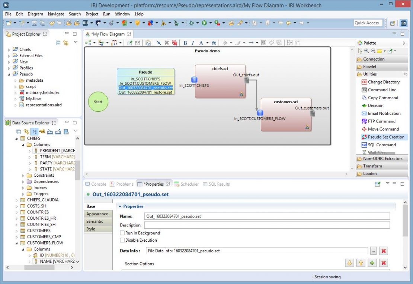The height and width of the screenshot is (284, 413).
Task: Select the Decision palette tool
Action: [372, 105]
